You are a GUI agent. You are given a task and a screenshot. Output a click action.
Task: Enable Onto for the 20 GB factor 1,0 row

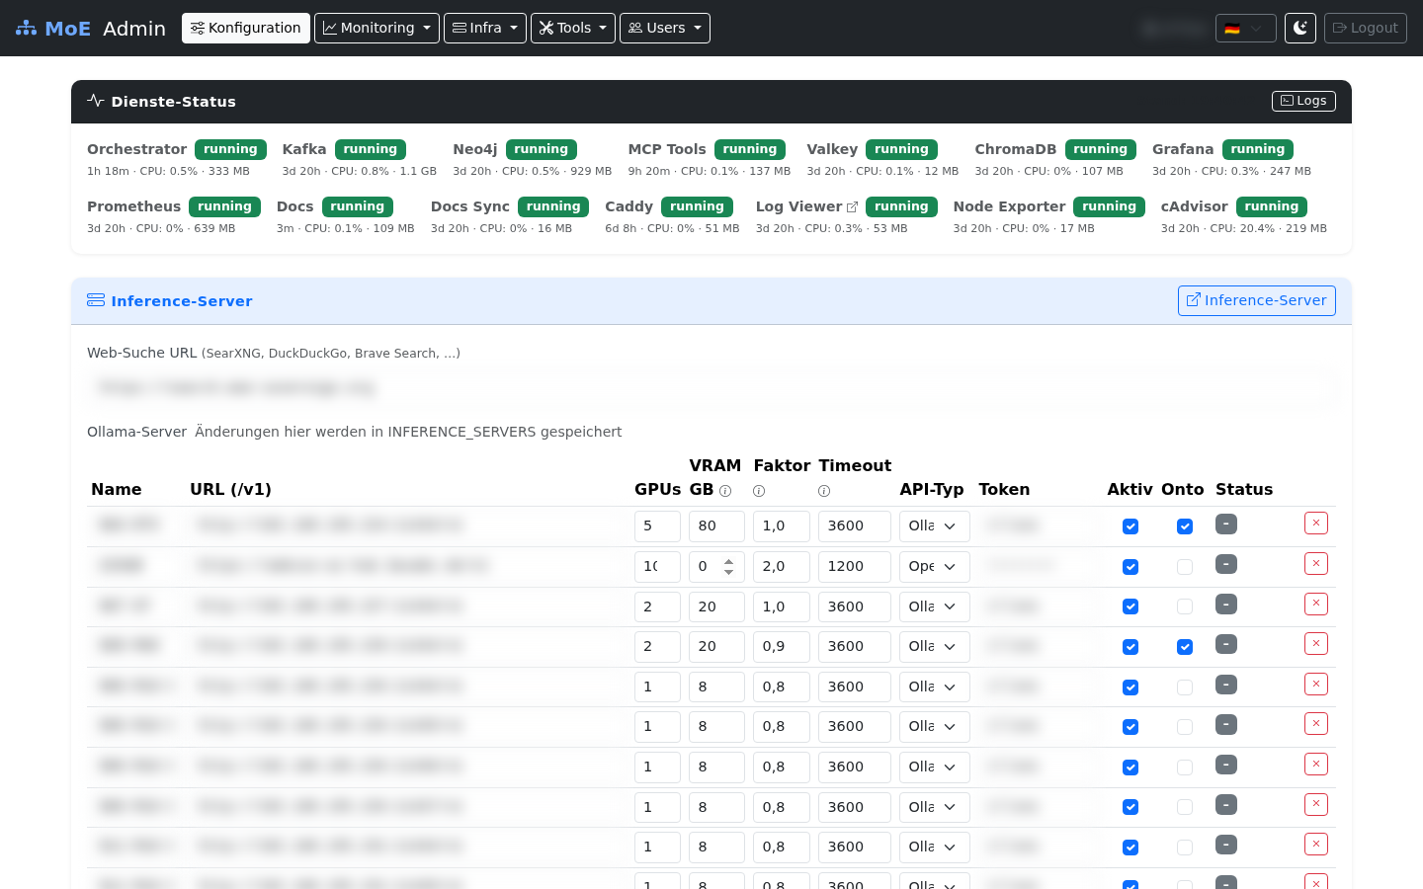(1185, 606)
